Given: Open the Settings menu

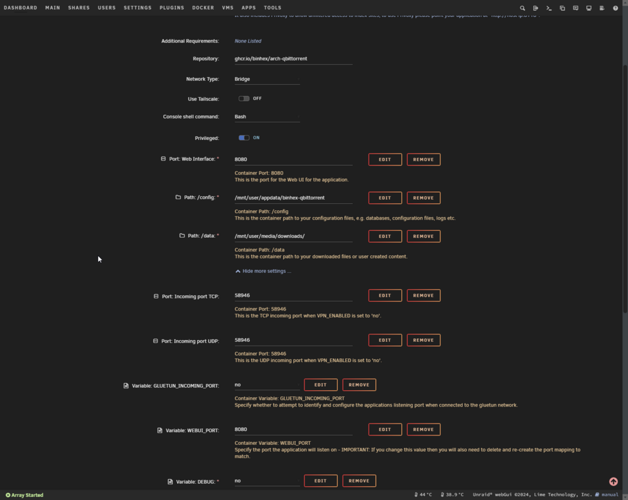Looking at the screenshot, I should 138,8.
